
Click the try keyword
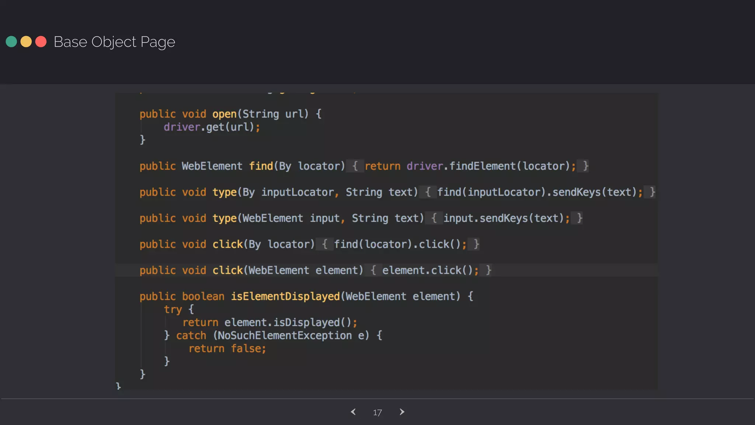click(x=173, y=309)
